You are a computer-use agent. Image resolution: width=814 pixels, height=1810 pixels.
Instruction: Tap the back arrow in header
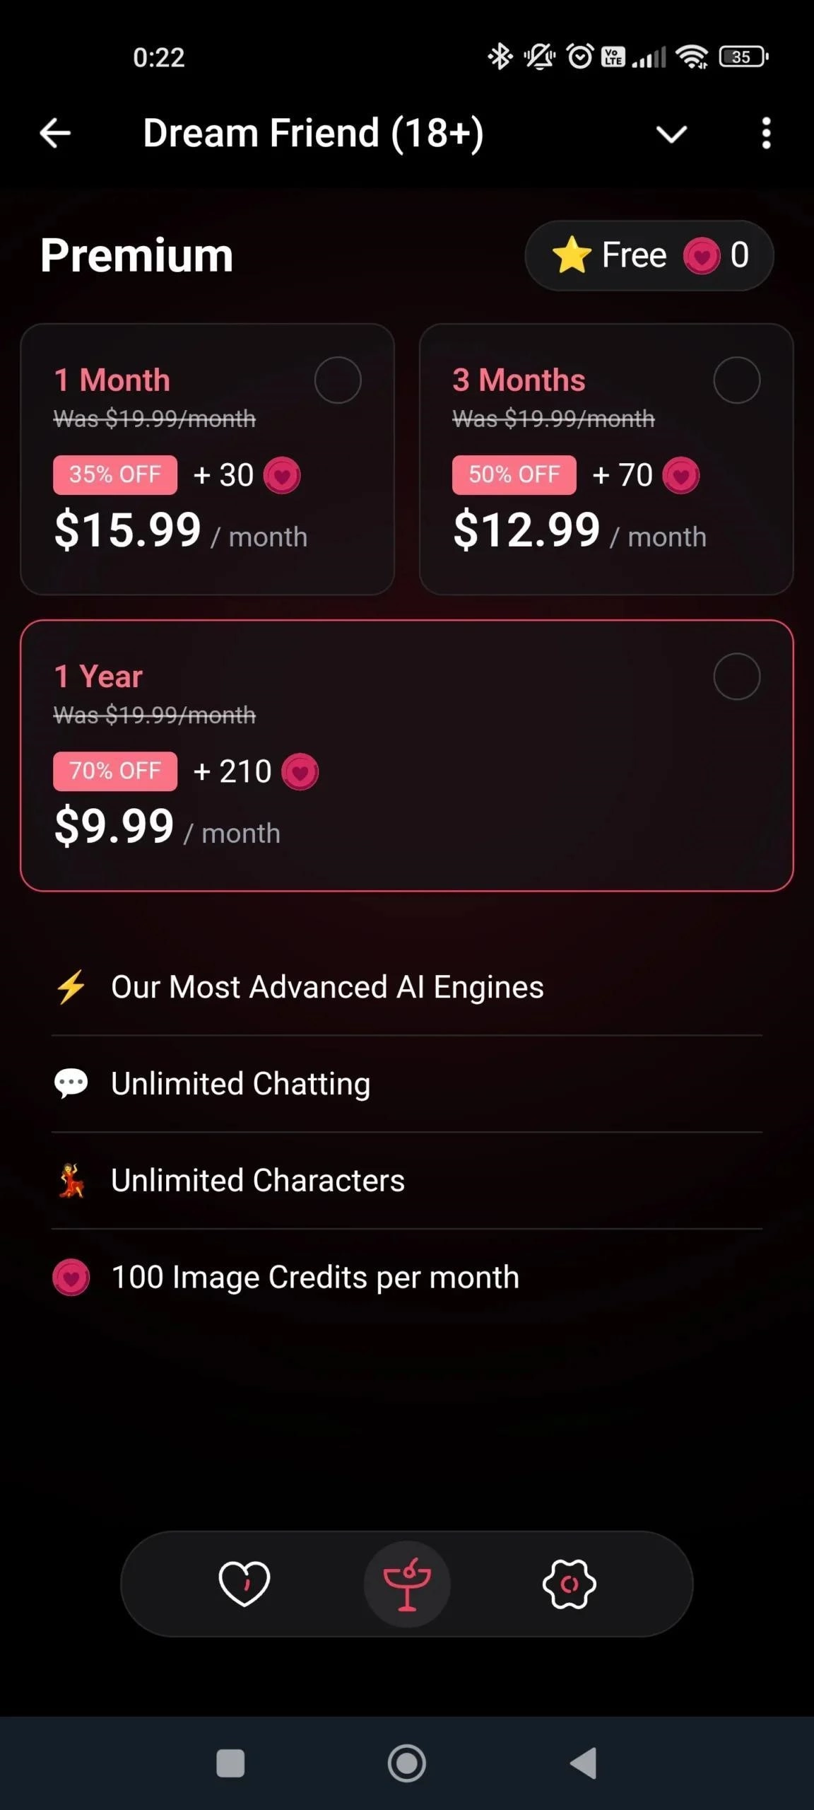(x=55, y=133)
